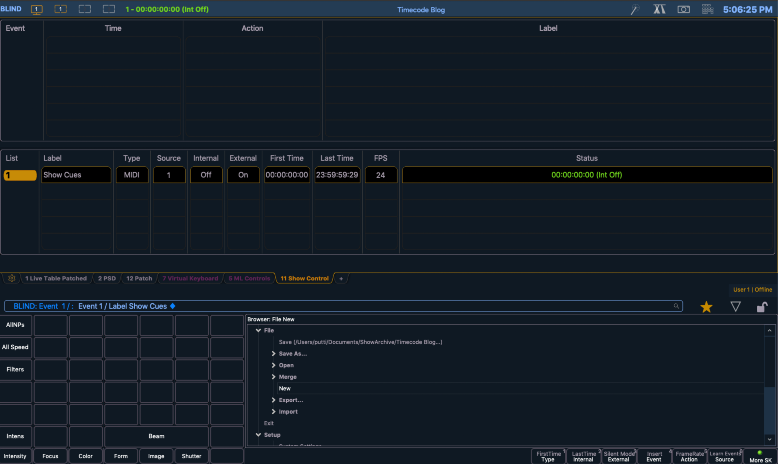778x464 pixels.
Task: Toggle the External On setting for list 1
Action: pyautogui.click(x=243, y=175)
